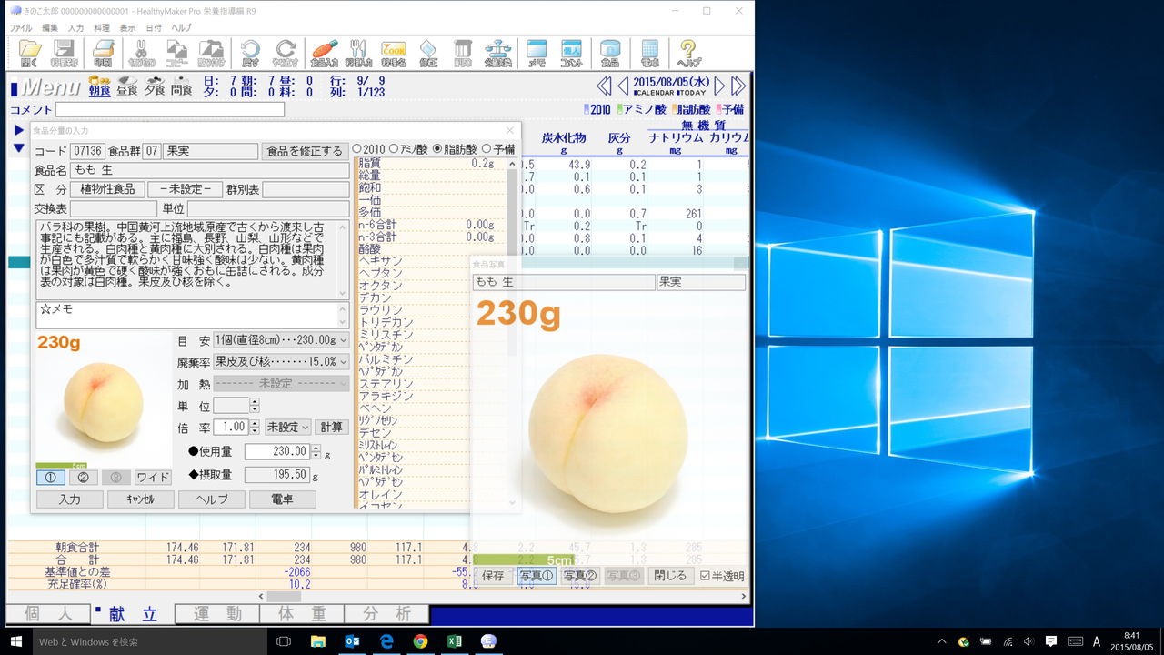Click the Open (開く) folder toolbar icon

[x=30, y=54]
